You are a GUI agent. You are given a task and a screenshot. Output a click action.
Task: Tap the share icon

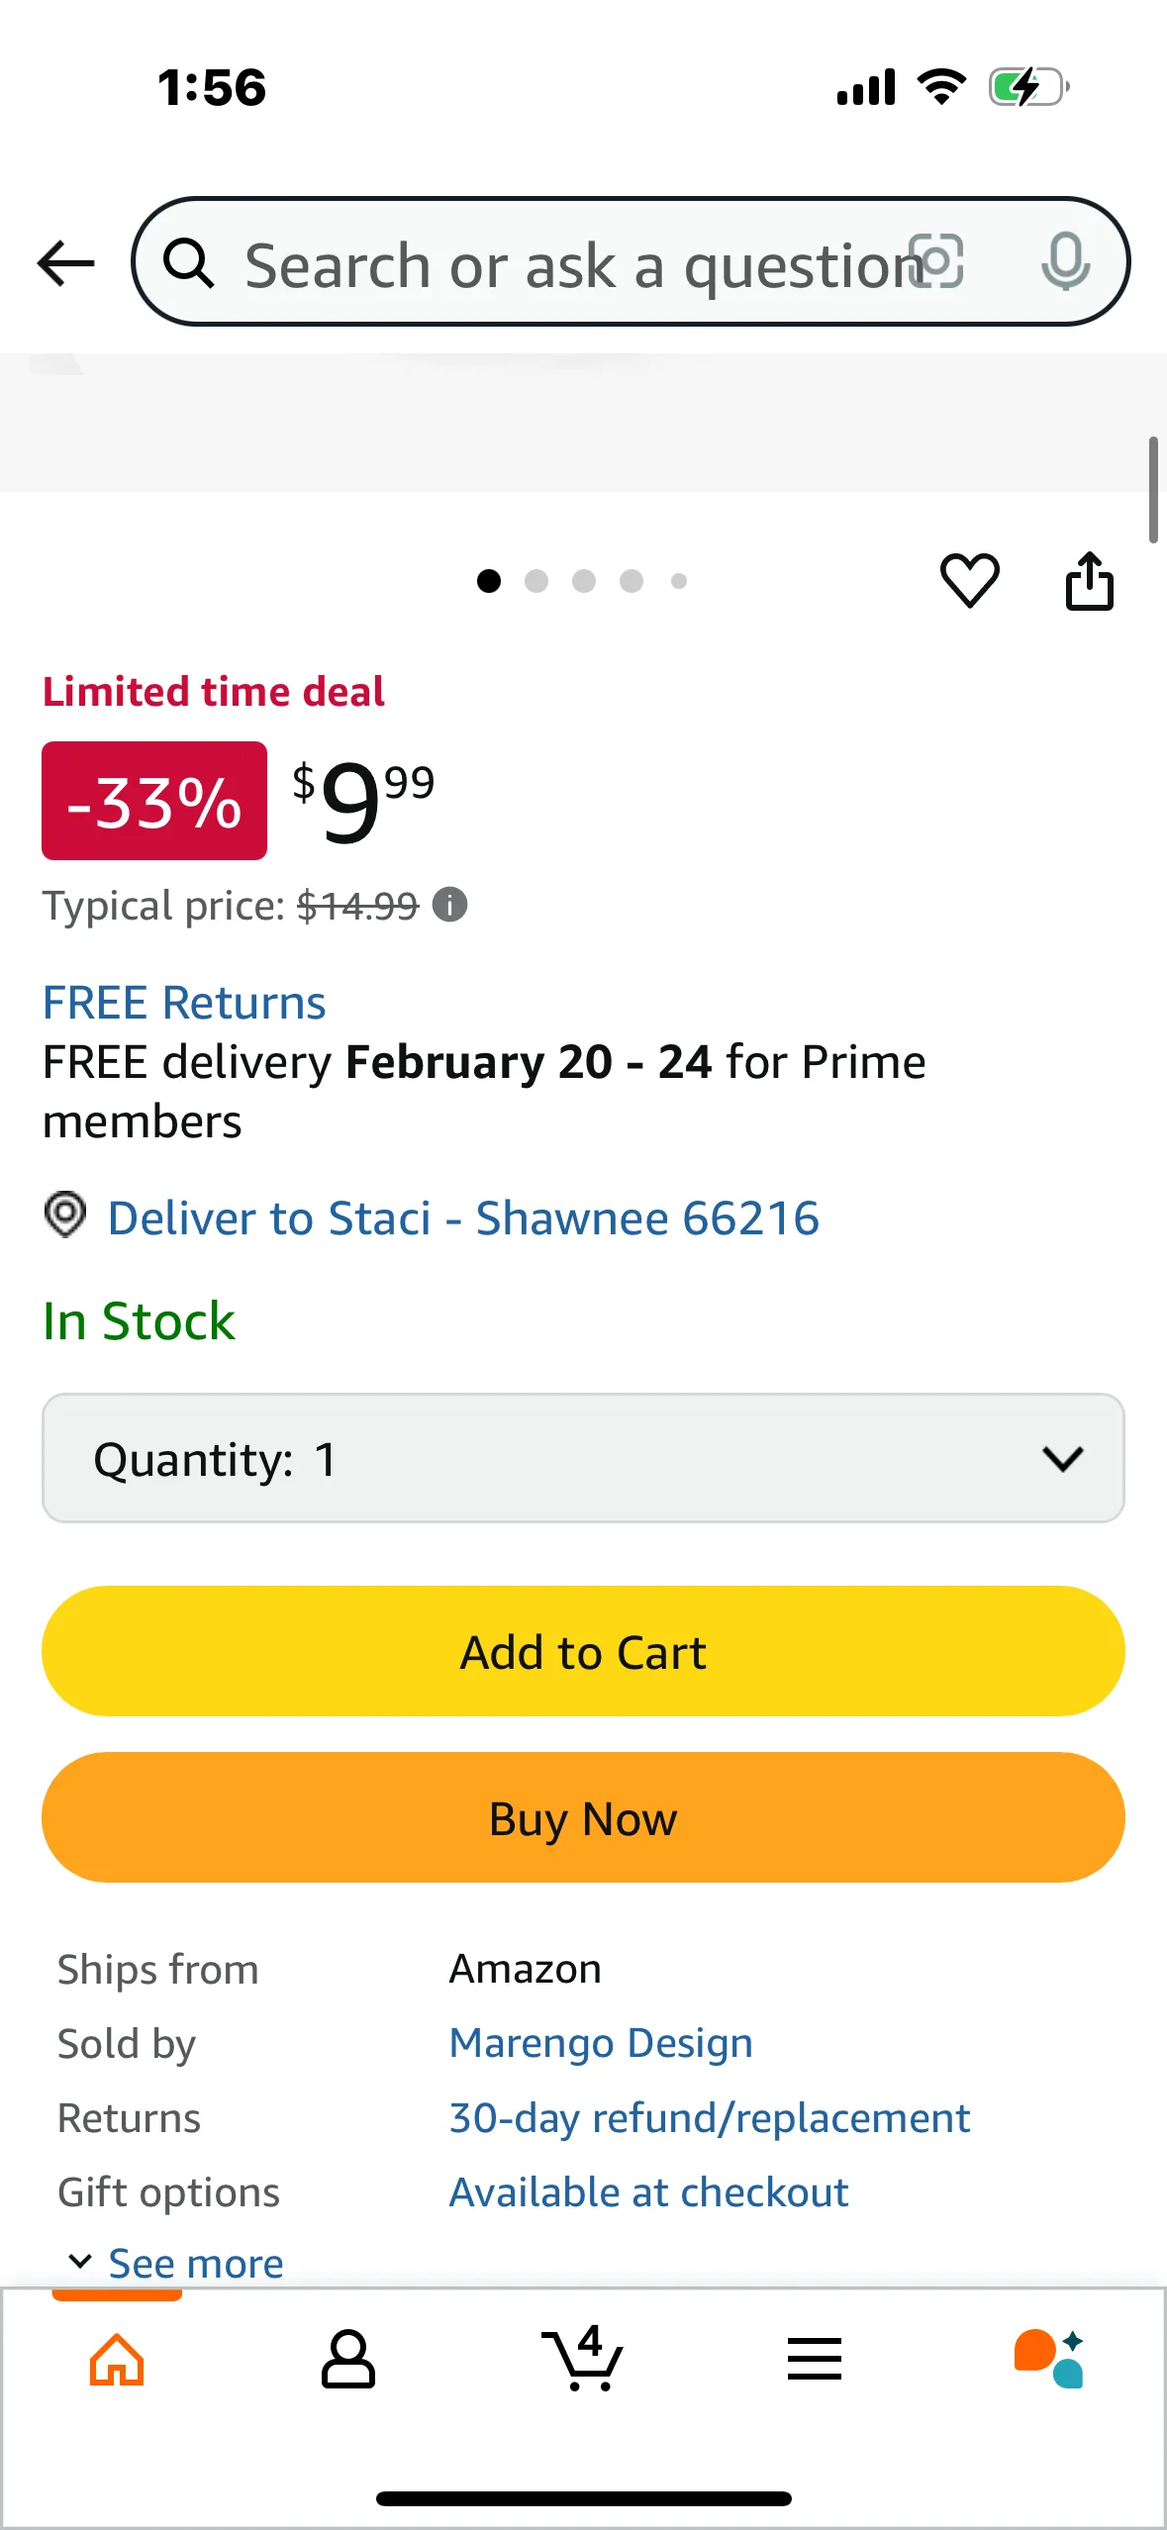(x=1089, y=581)
